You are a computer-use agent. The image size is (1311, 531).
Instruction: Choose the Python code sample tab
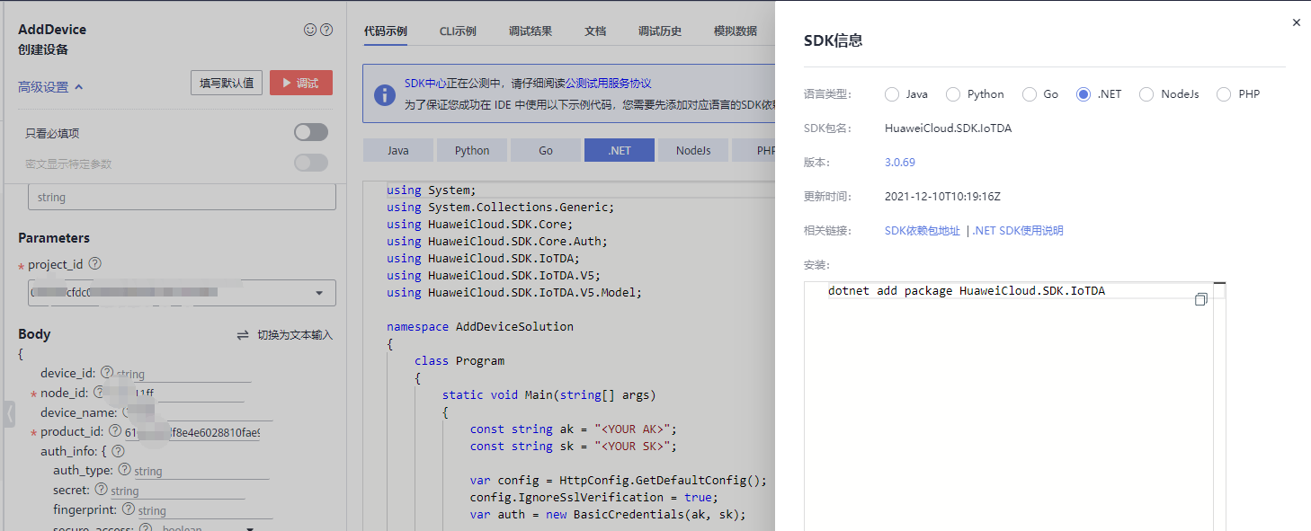472,150
